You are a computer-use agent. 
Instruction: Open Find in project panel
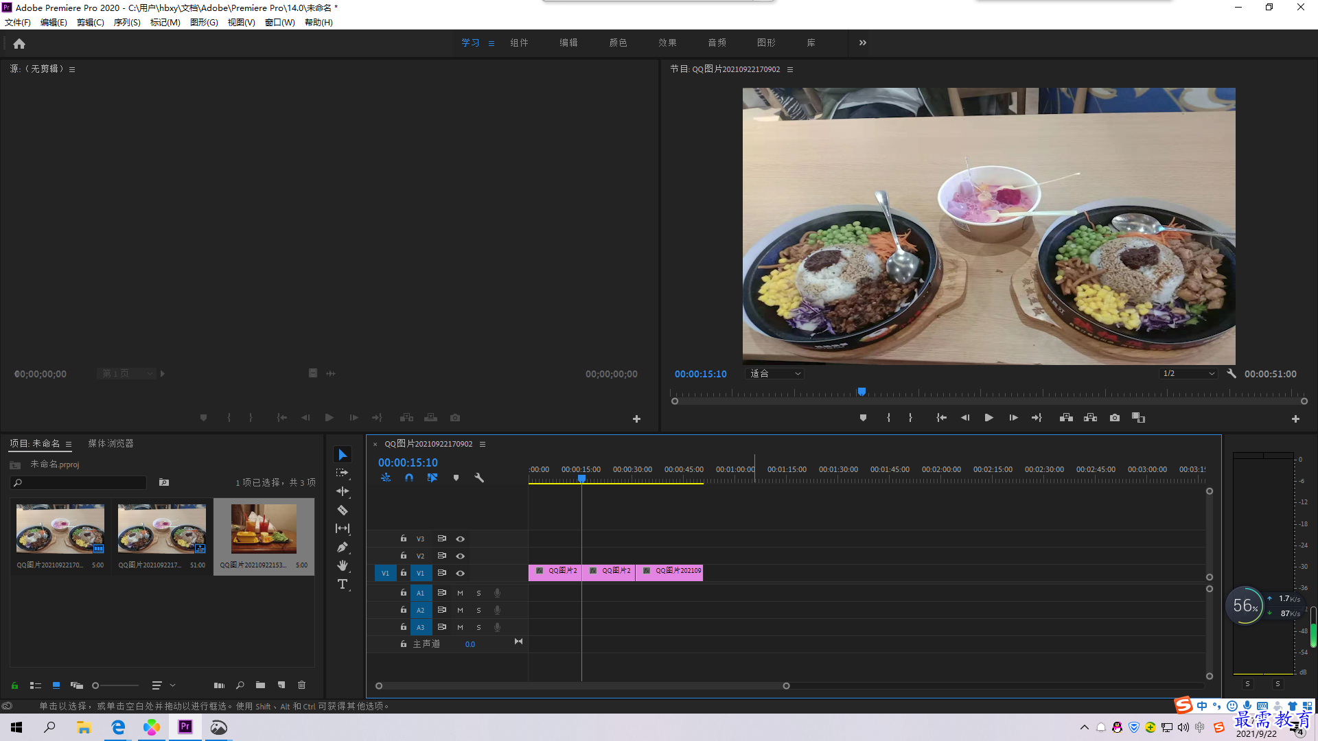[x=240, y=685]
